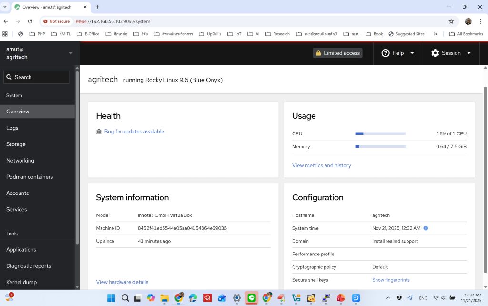
Task: Reload the page with browser refresh icon
Action: [30, 21]
